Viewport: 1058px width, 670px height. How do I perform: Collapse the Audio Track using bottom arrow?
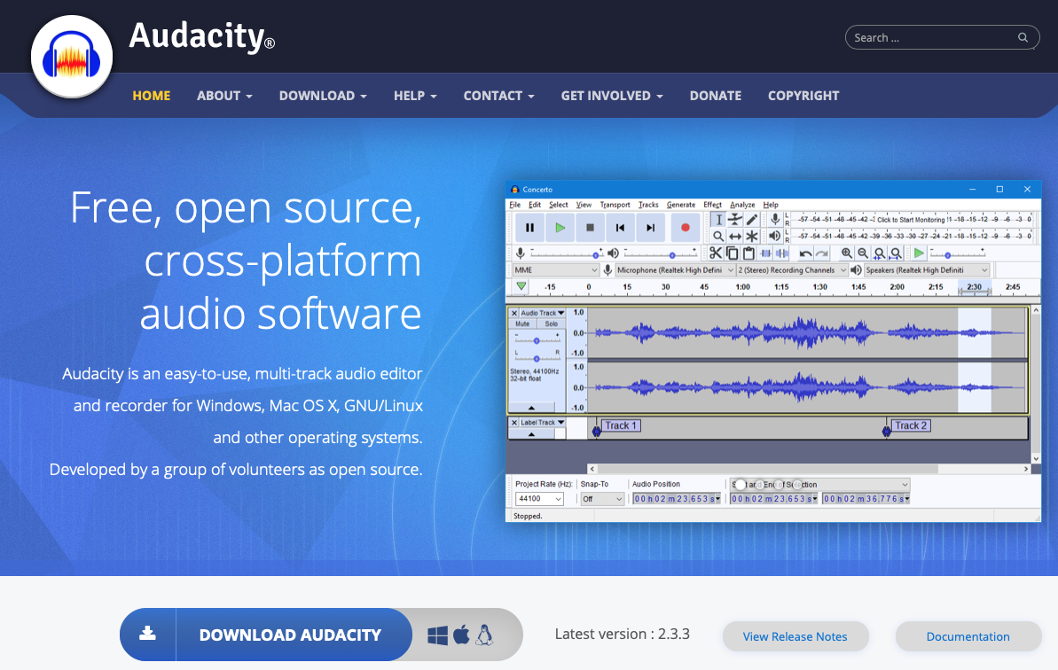pyautogui.click(x=532, y=408)
